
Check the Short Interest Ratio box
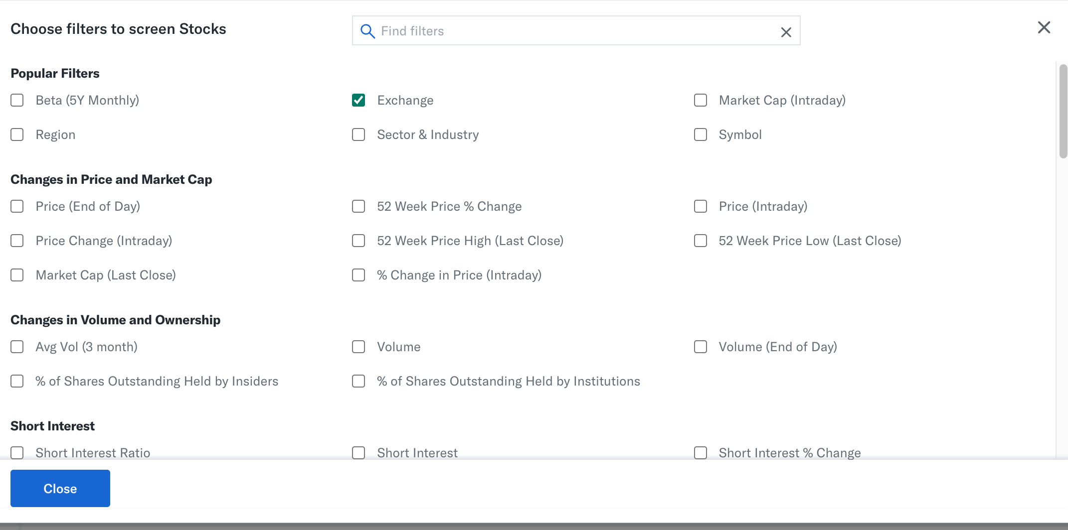[x=17, y=452]
